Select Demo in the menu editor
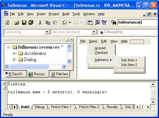The height and width of the screenshot is (118, 159). click(x=93, y=41)
